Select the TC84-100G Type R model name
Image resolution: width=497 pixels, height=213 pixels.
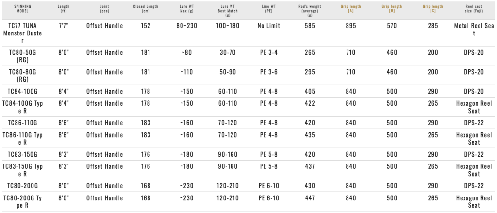(23, 107)
